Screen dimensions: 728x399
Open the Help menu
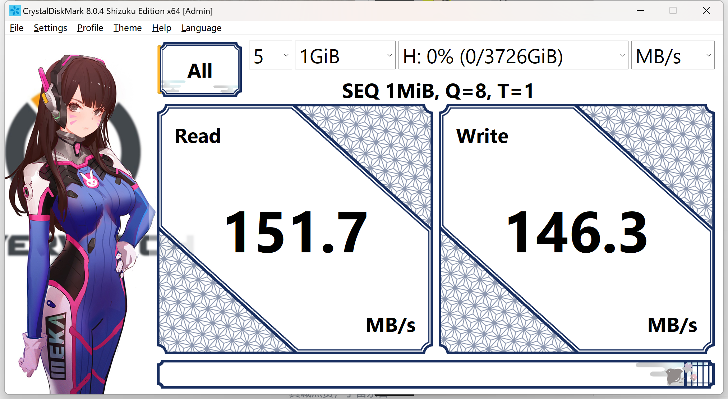tap(161, 28)
